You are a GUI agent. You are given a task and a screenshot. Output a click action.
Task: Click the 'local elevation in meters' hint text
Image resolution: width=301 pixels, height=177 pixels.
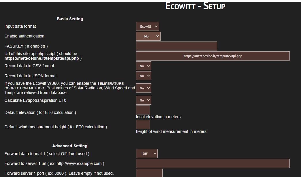(158, 117)
